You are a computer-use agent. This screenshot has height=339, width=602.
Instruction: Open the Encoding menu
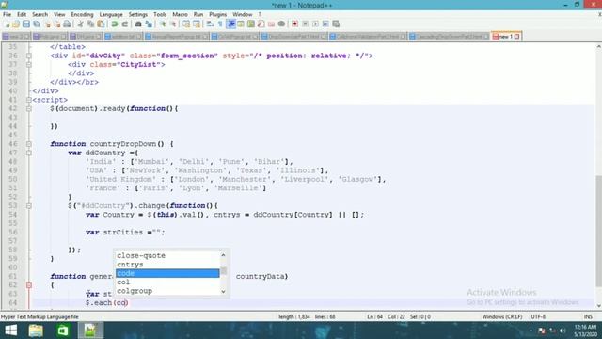(x=82, y=14)
